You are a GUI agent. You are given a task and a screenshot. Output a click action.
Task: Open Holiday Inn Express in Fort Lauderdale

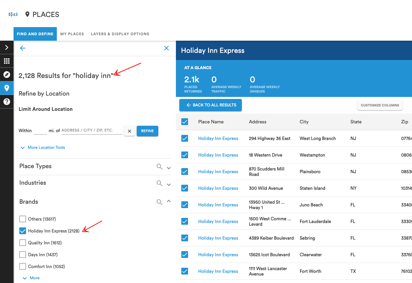pos(218,221)
